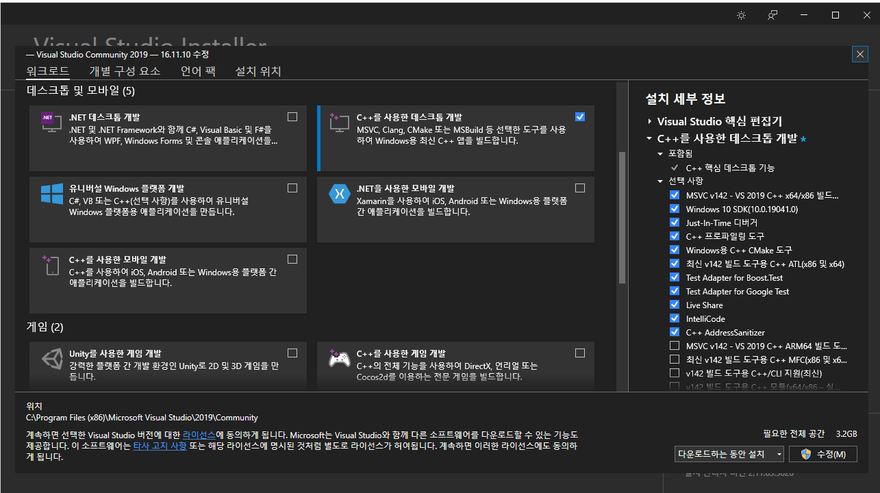Check the Unity를 사용한 게임 개발 checkbox
The image size is (880, 493).
(292, 353)
